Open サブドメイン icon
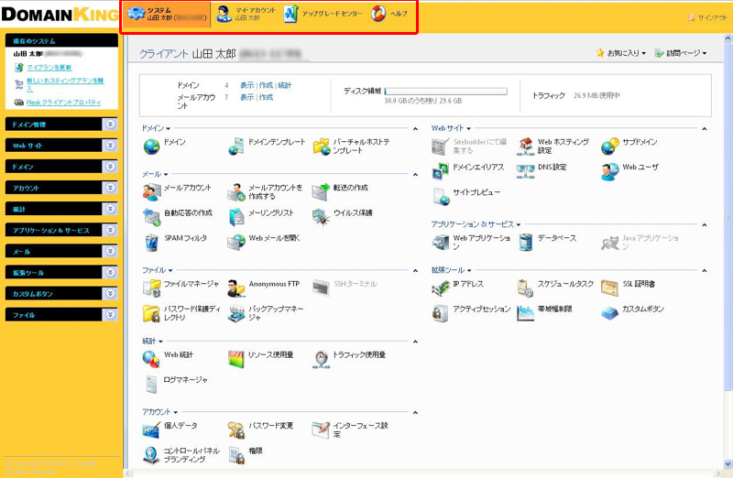The image size is (733, 478). [610, 147]
